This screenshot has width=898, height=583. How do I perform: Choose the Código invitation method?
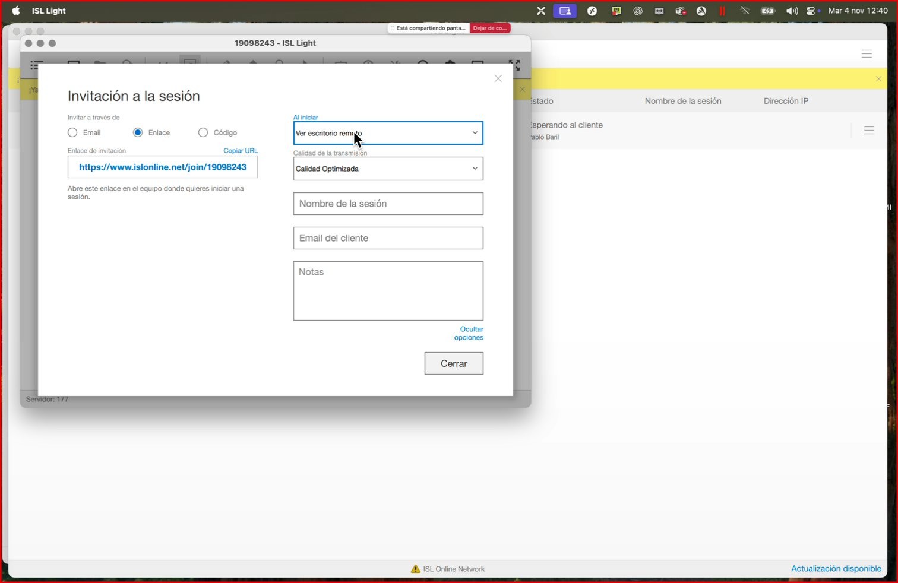click(203, 132)
